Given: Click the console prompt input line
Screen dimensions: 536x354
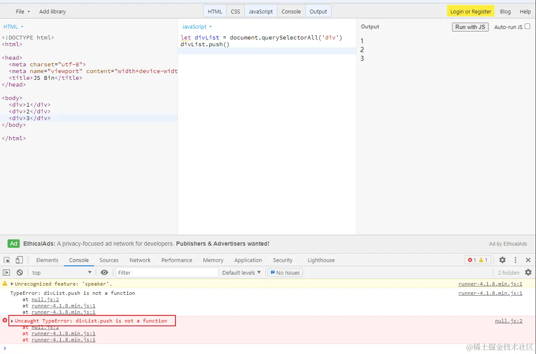Looking at the screenshot, I should 269,349.
